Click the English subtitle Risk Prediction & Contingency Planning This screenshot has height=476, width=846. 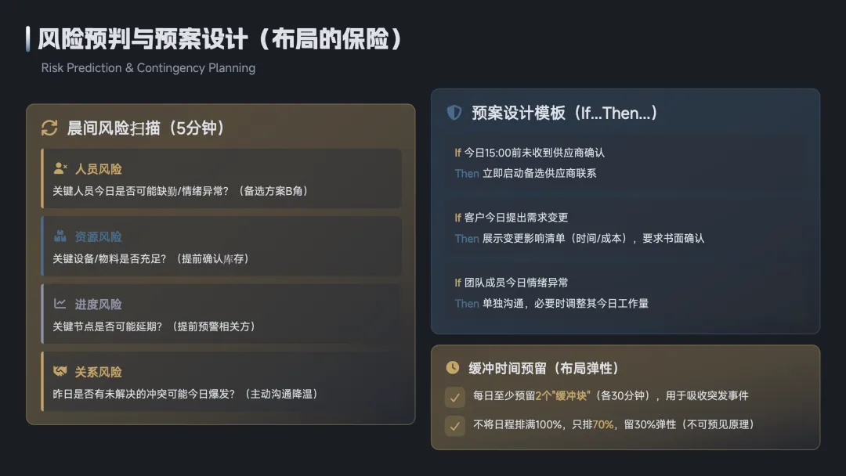click(x=148, y=68)
